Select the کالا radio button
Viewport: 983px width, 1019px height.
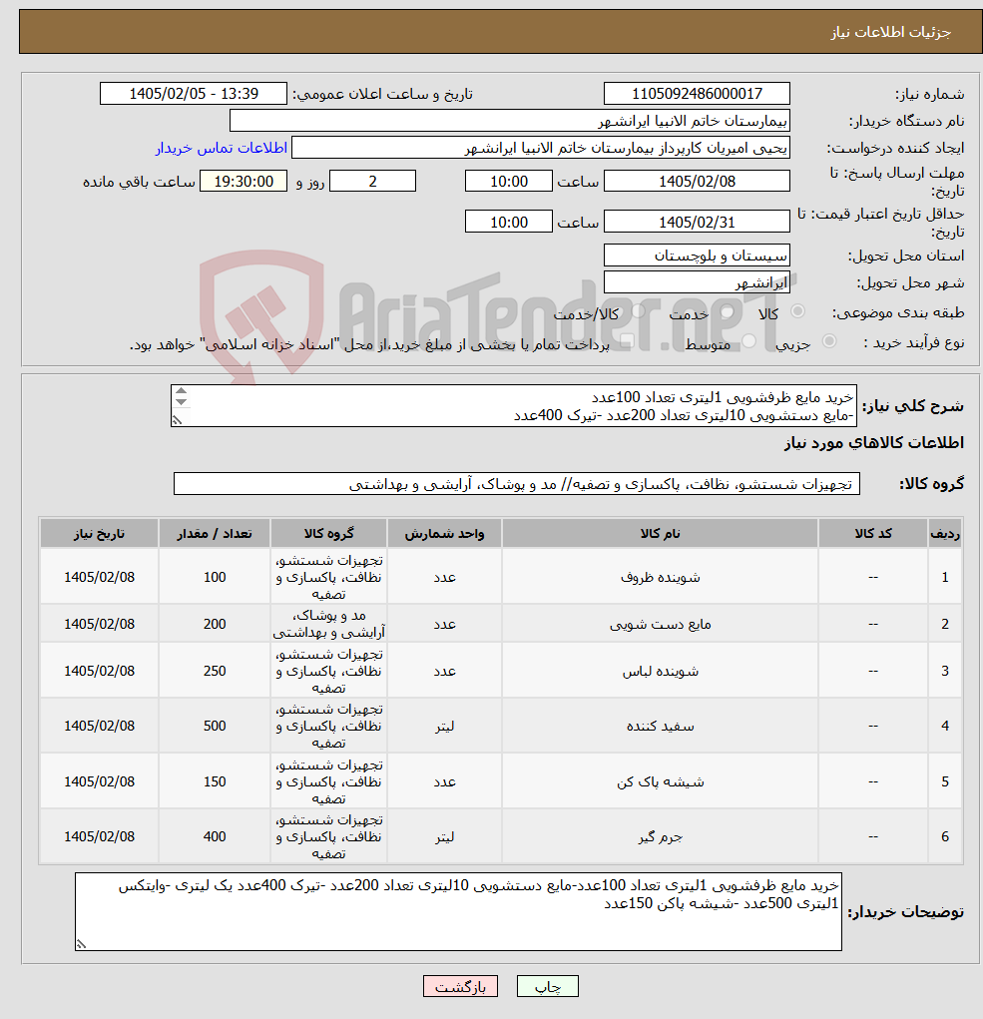click(797, 312)
